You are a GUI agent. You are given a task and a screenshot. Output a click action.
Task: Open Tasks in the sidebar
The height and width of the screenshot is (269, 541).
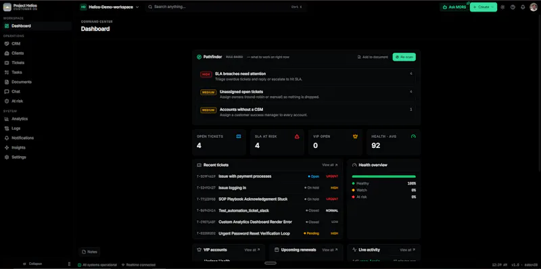[x=37, y=72]
